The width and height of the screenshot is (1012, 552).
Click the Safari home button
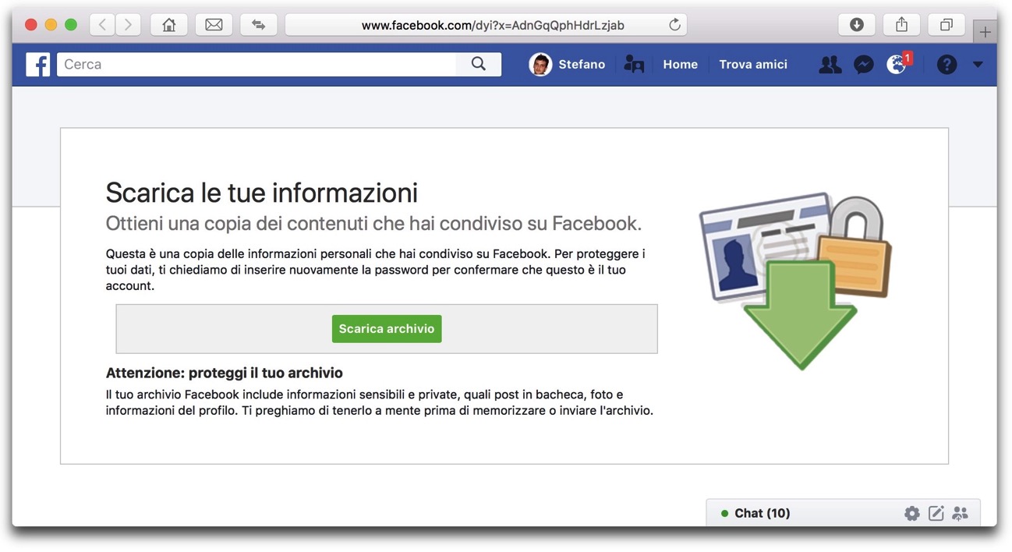pyautogui.click(x=168, y=25)
